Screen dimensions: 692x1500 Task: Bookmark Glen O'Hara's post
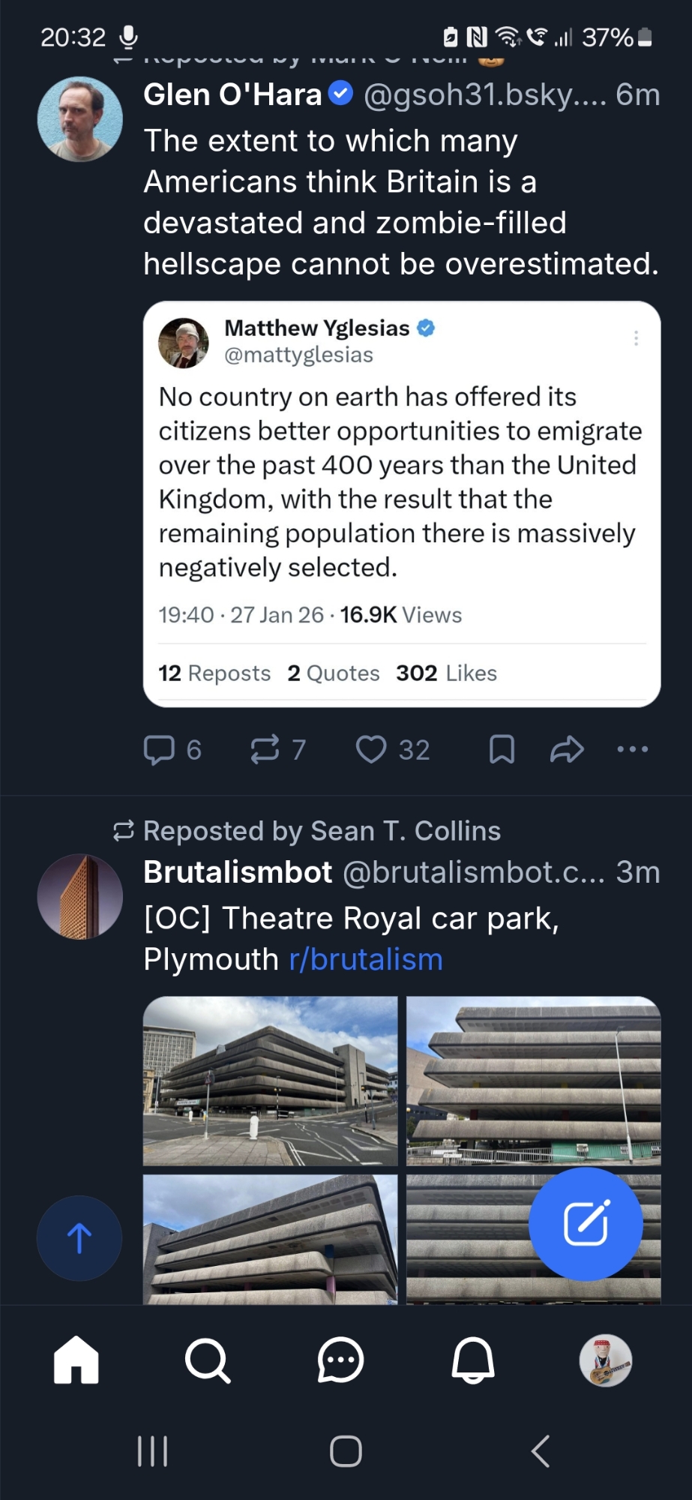pos(502,749)
